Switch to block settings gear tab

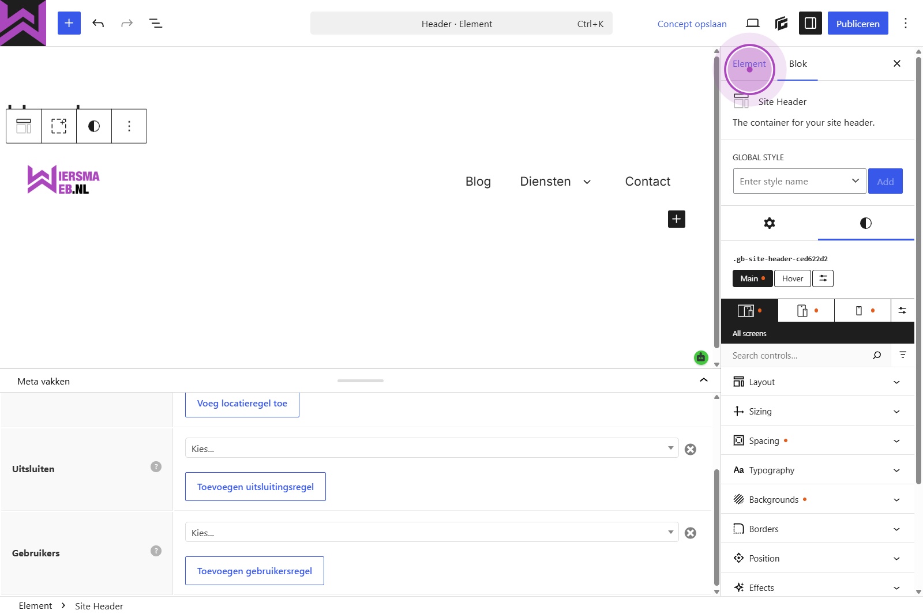point(770,223)
